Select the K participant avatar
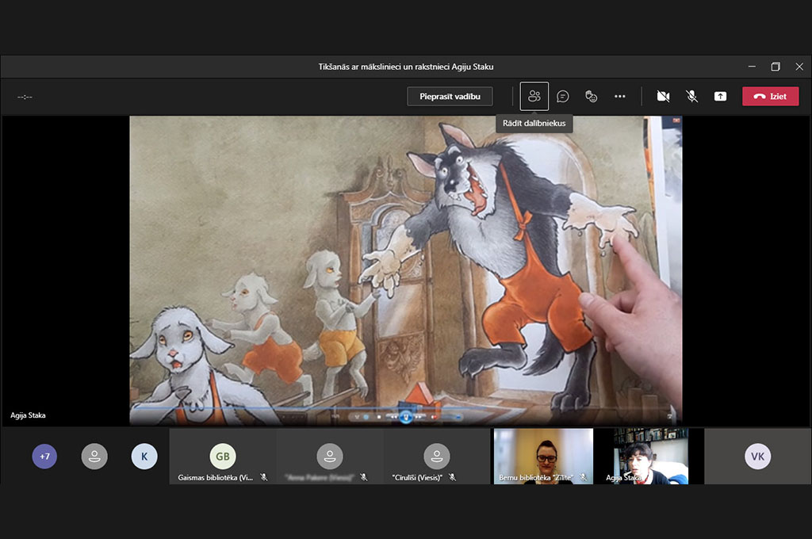Image resolution: width=812 pixels, height=539 pixels. [x=144, y=456]
